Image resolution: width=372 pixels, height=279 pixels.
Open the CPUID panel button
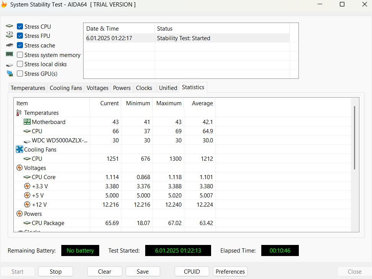point(192,271)
